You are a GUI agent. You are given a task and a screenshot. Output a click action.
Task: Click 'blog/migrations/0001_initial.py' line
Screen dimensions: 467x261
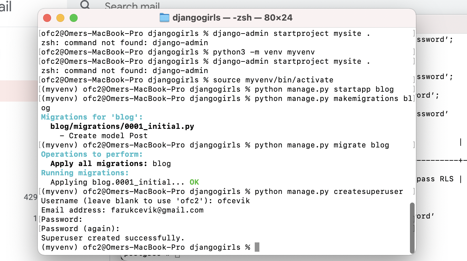click(x=122, y=126)
